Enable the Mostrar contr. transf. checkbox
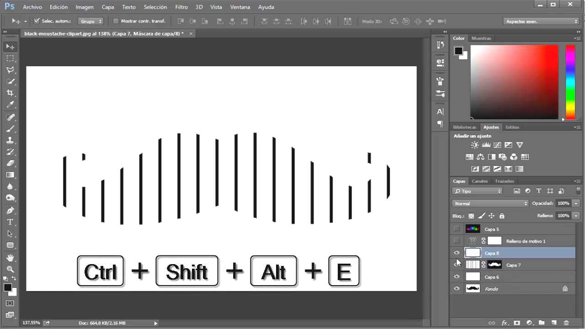Screen dimensions: 585x329 116,21
